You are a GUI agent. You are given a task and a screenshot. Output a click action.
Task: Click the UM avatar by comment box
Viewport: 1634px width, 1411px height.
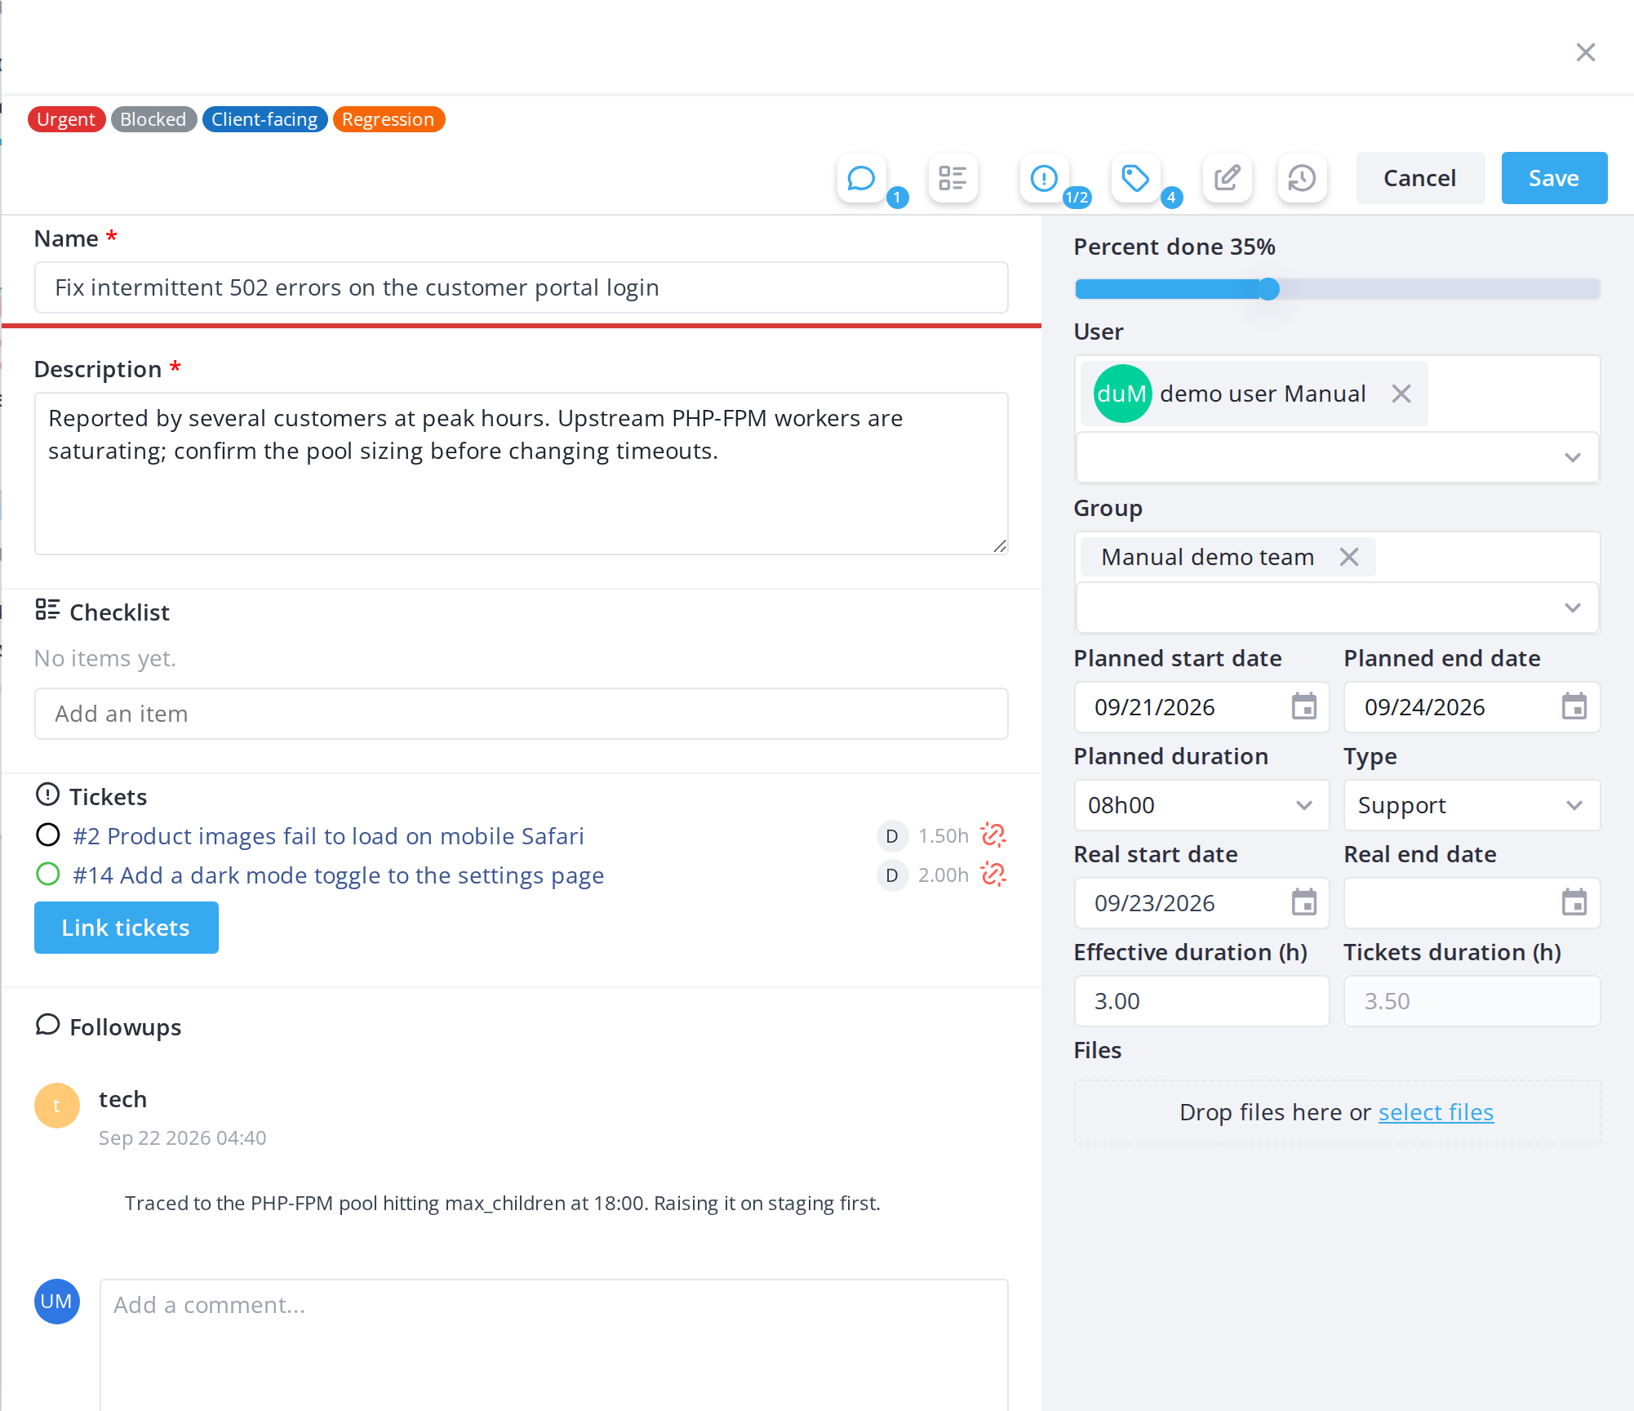tap(56, 1301)
